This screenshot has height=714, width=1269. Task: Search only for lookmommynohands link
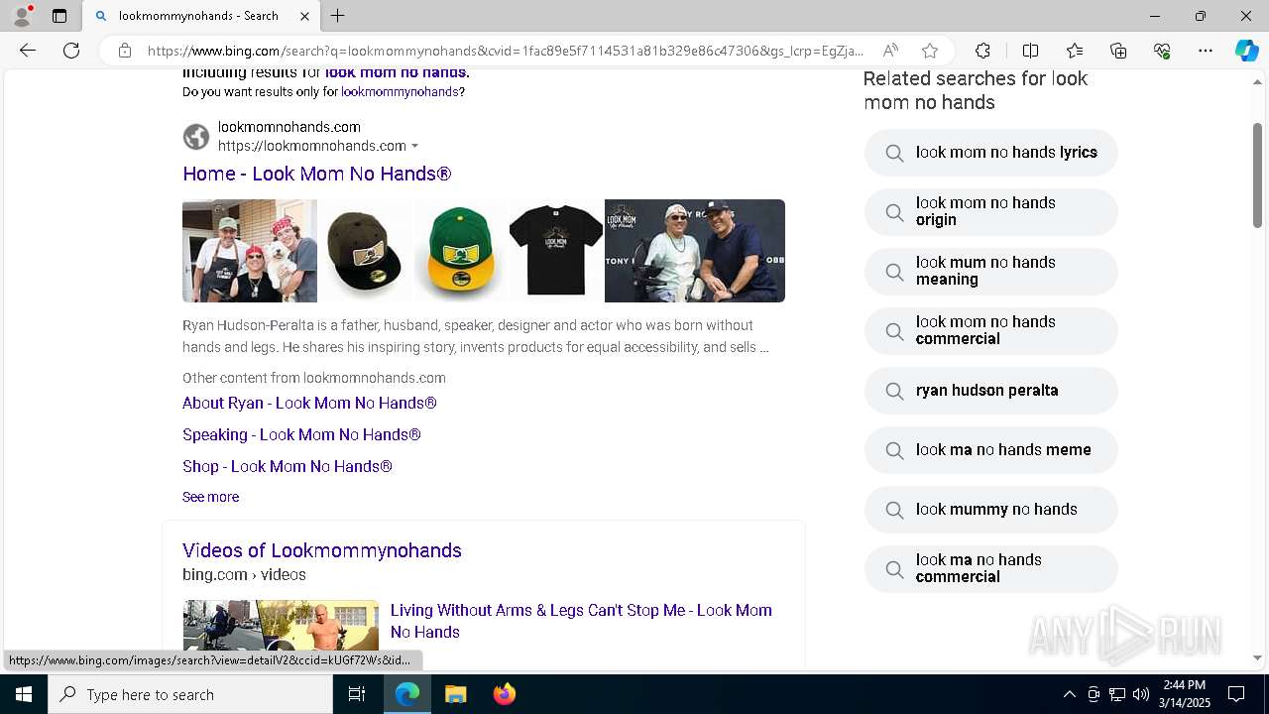pos(400,91)
